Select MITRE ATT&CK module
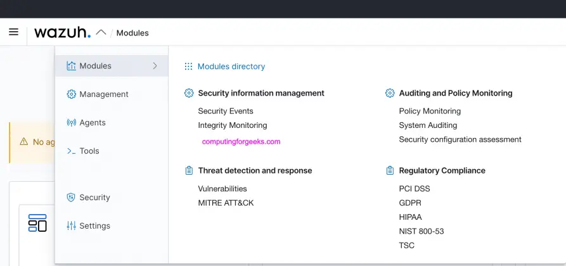Image resolution: width=566 pixels, height=266 pixels. [x=226, y=203]
